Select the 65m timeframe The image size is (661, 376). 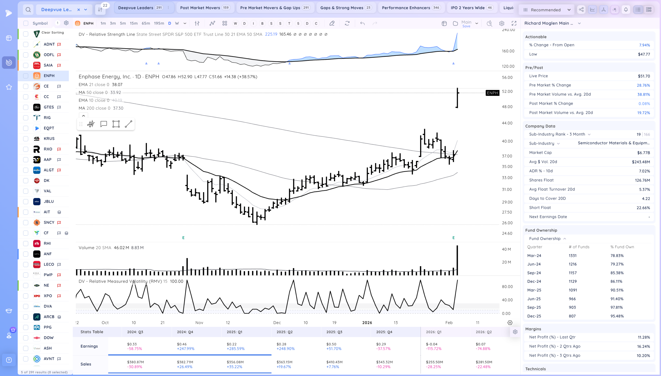(x=146, y=23)
